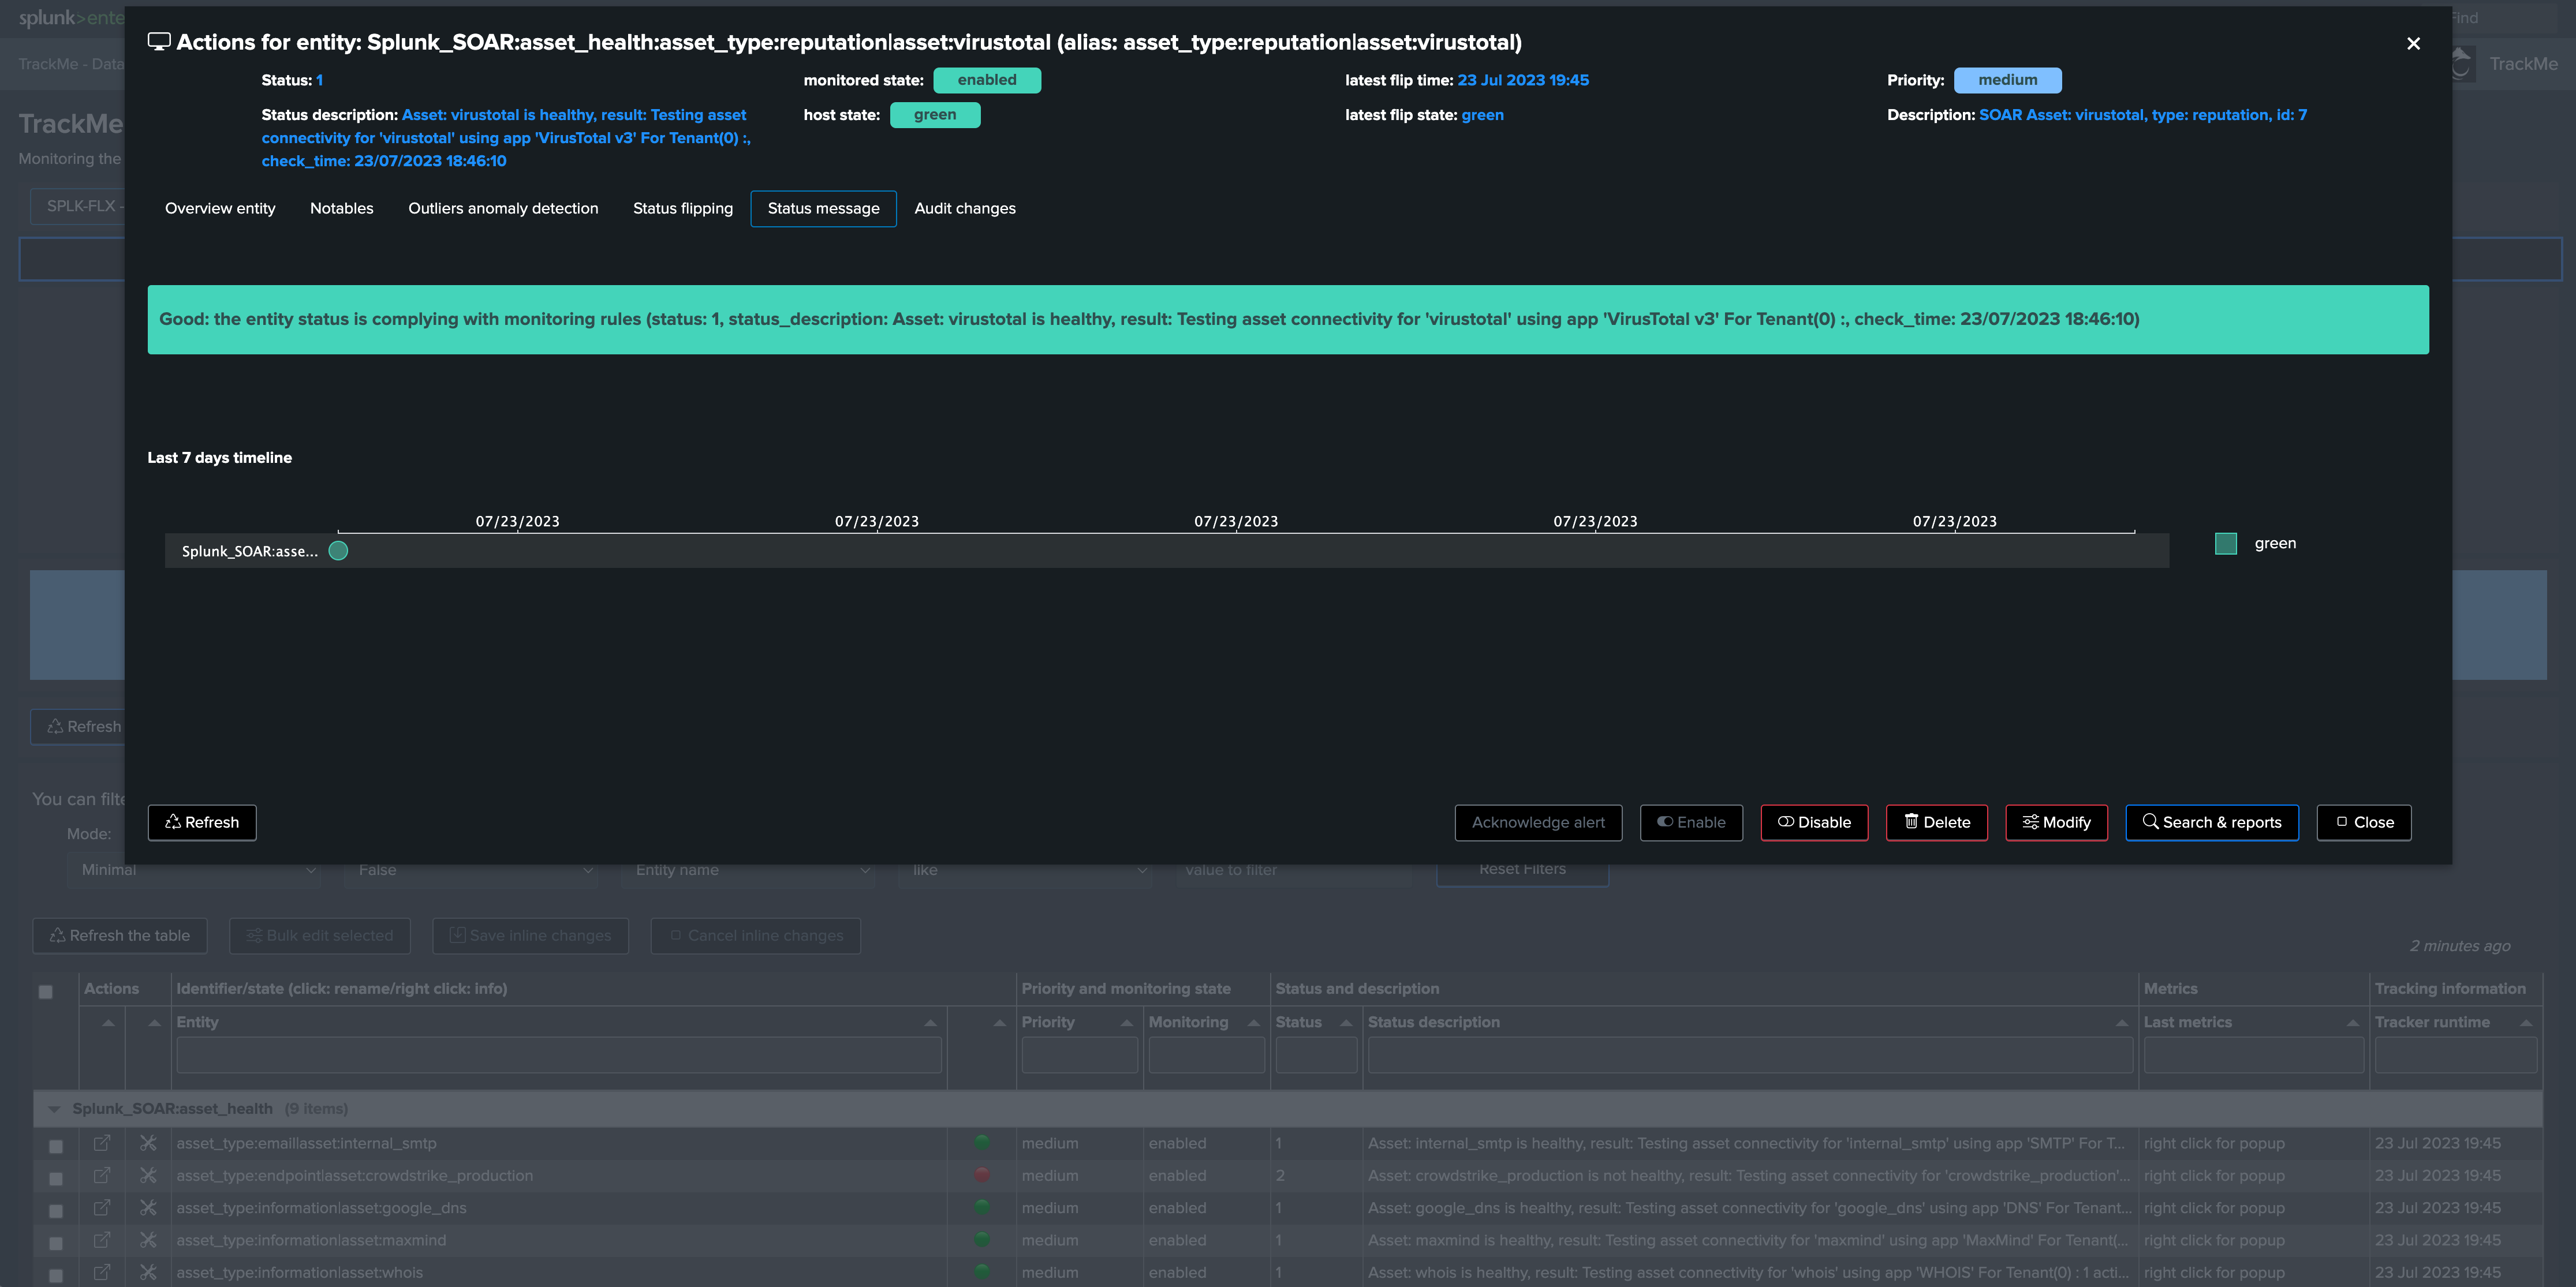Sort table by Entity column arrow

(x=930, y=1023)
